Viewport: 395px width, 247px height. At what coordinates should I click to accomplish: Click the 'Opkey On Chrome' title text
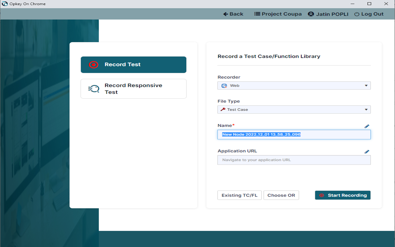click(x=28, y=4)
